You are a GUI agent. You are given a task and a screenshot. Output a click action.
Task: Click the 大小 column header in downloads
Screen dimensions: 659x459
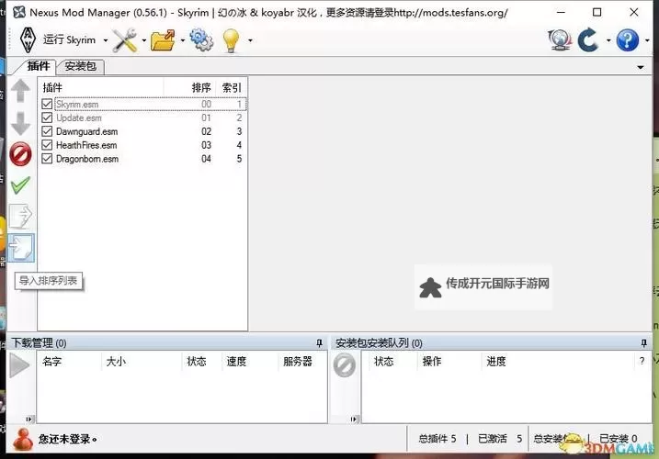142,362
